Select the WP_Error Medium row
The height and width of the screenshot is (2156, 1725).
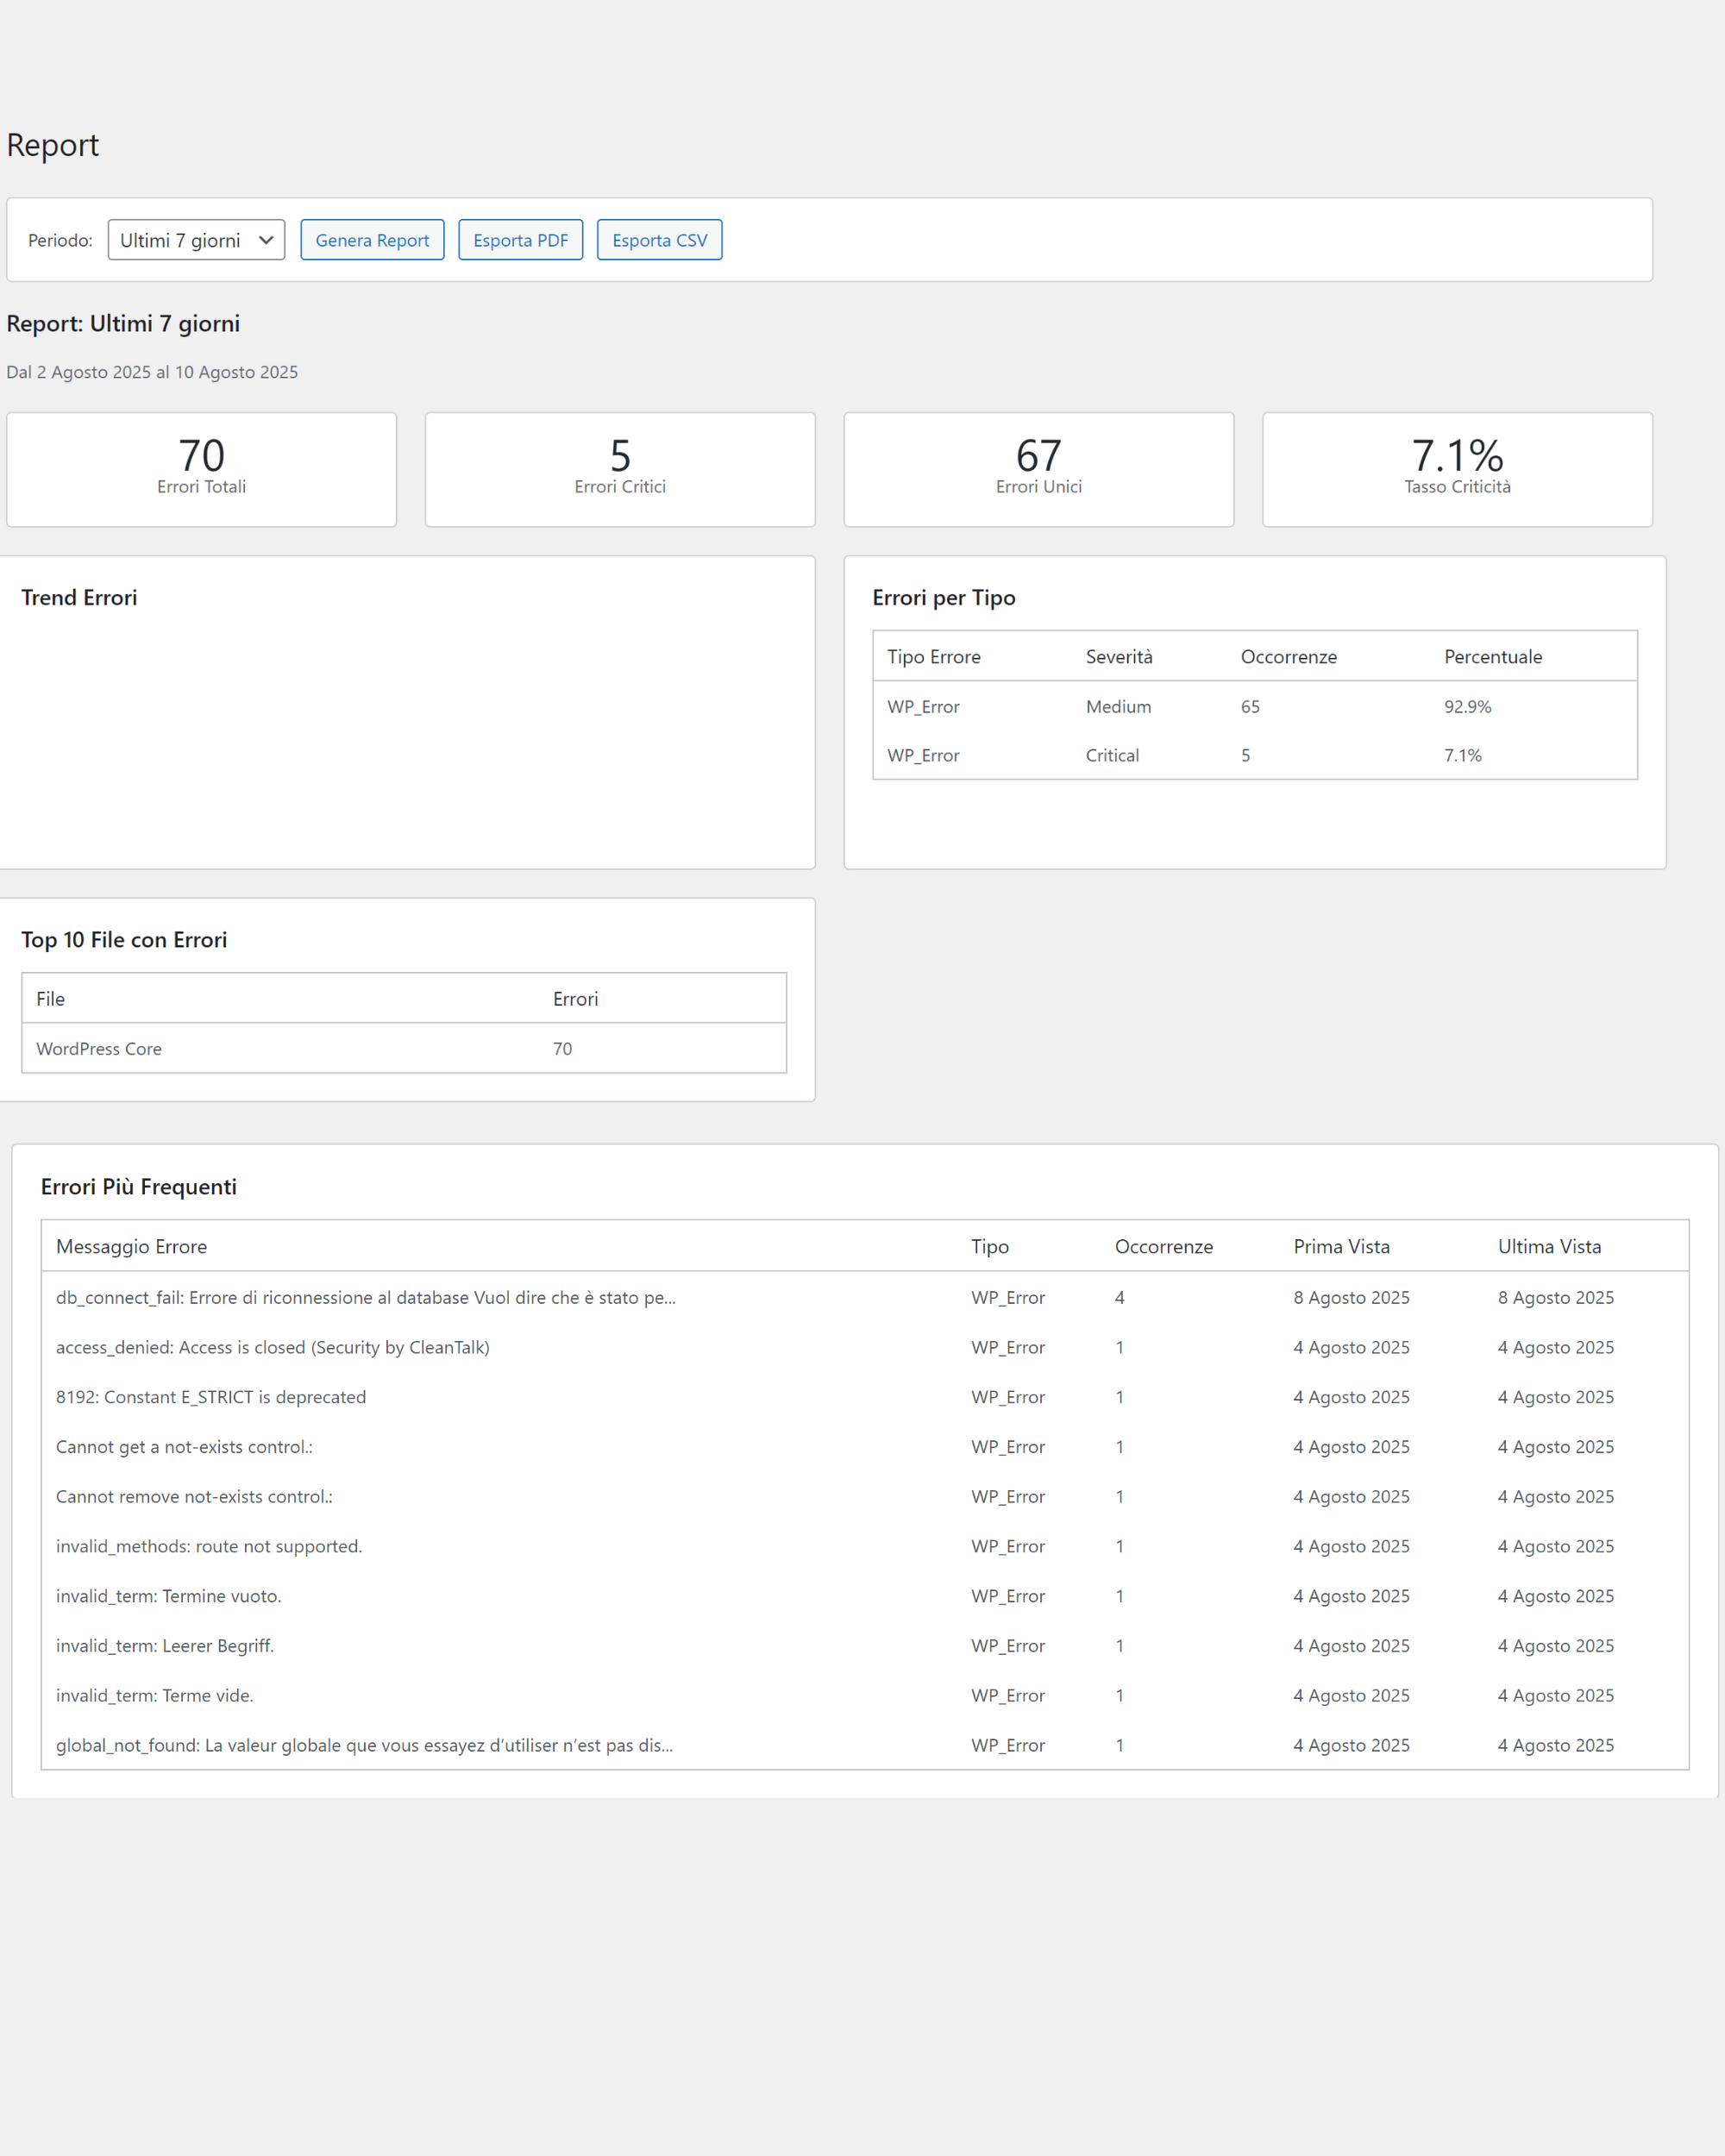pyautogui.click(x=1254, y=707)
